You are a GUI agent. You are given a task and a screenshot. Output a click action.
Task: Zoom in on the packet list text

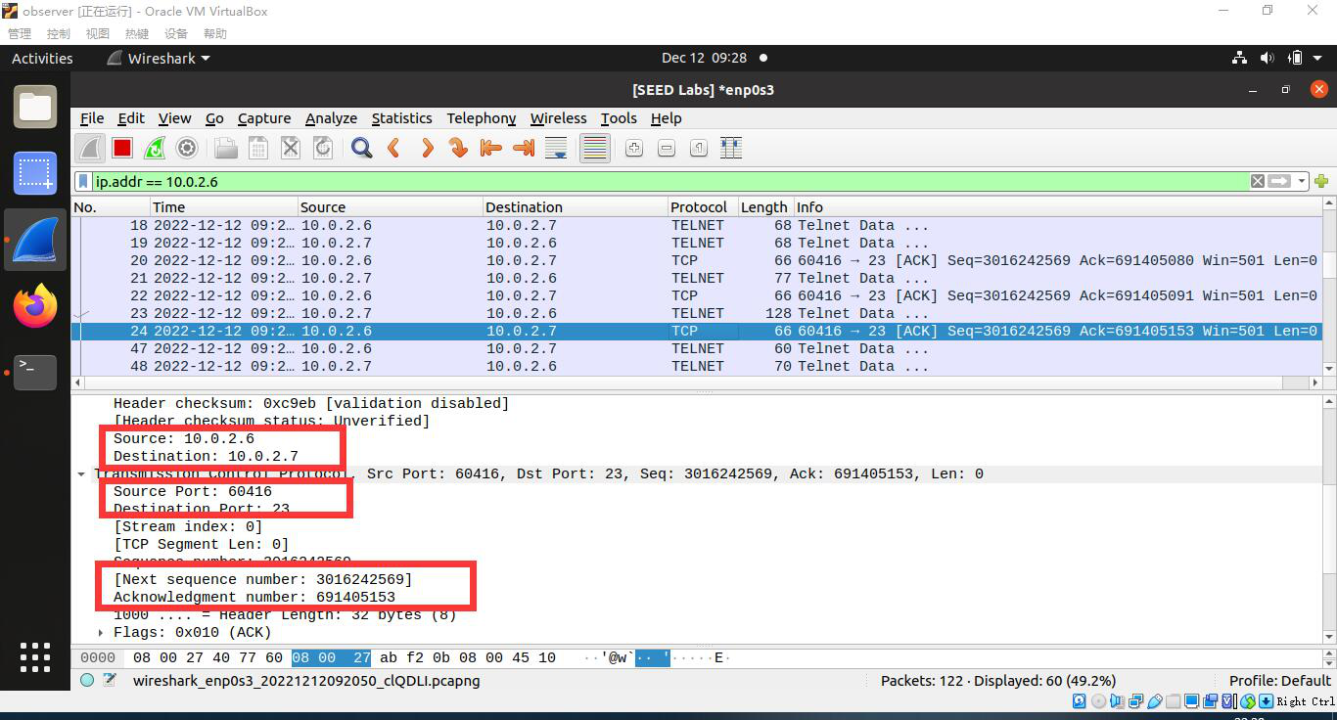pos(633,148)
